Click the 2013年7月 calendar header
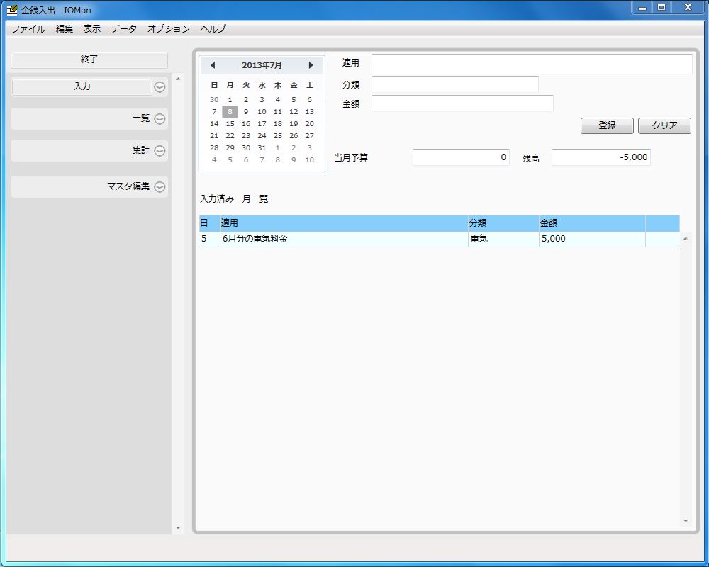 (262, 66)
